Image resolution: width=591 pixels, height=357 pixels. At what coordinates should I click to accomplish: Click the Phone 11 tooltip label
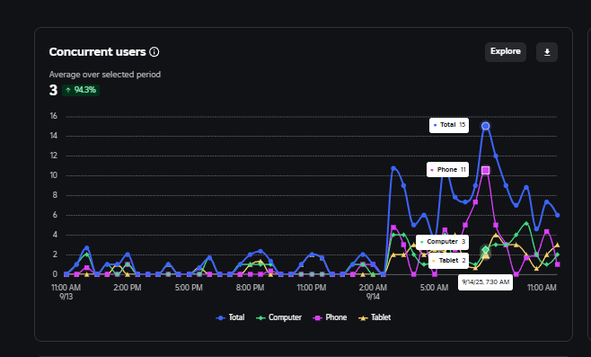pyautogui.click(x=448, y=170)
